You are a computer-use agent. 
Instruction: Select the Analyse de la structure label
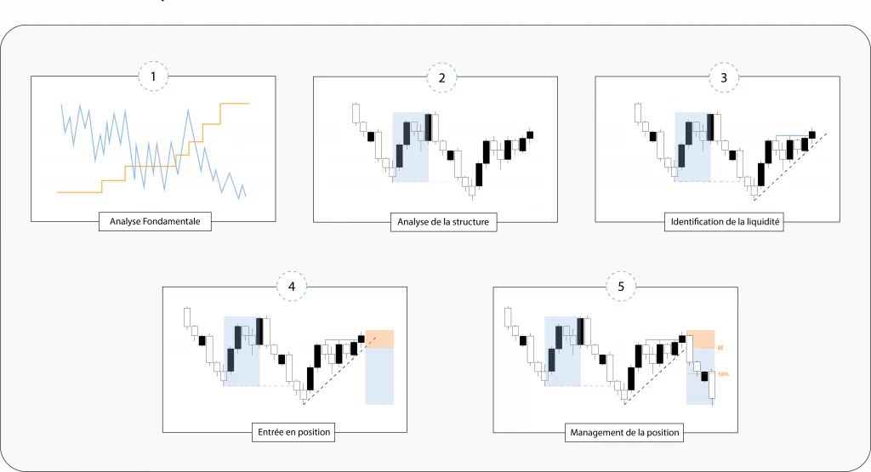tap(442, 223)
